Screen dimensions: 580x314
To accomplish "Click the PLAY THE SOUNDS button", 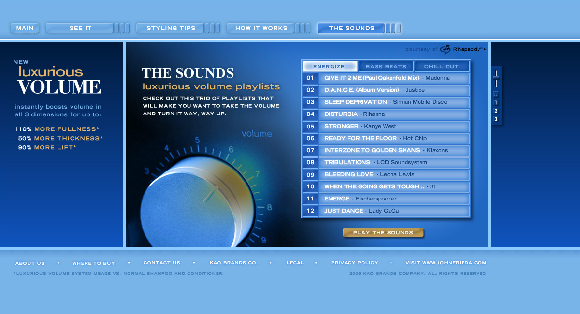I will pos(383,233).
